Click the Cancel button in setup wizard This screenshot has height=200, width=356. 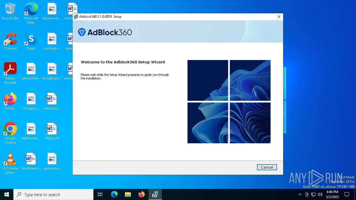point(267,167)
